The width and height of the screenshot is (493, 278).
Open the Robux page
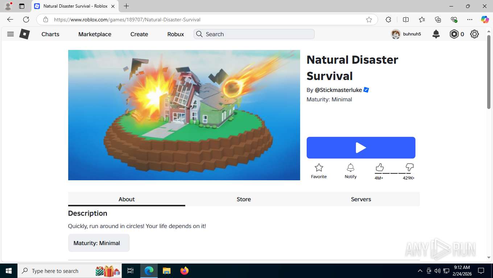[175, 34]
